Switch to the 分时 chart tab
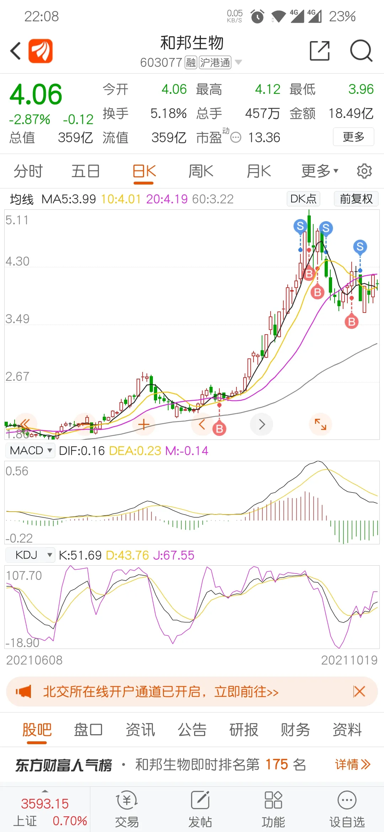 tap(28, 171)
